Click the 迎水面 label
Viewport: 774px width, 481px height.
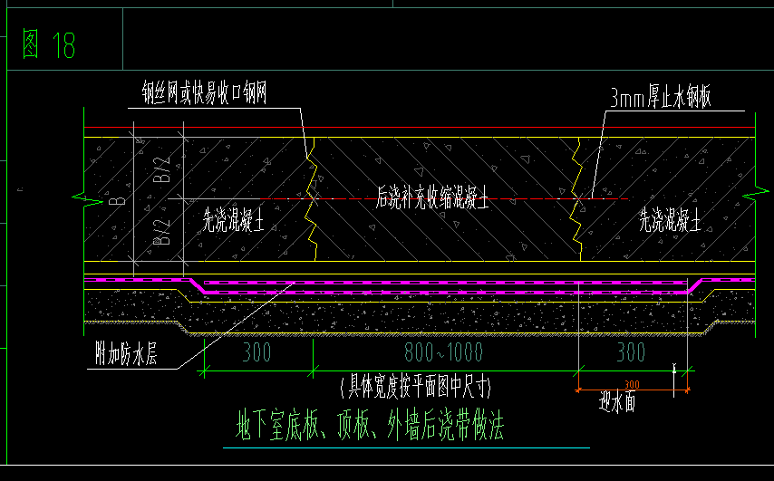617,401
